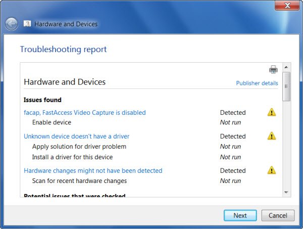The width and height of the screenshot is (303, 229).
Task: Click warning icon beside FastAccess Video Capture
Action: click(x=272, y=112)
